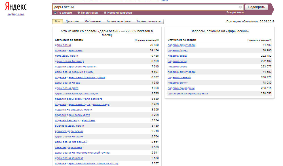Open 'дары осени +в садик' link
This screenshot has height=166, width=283.
pos(69,137)
